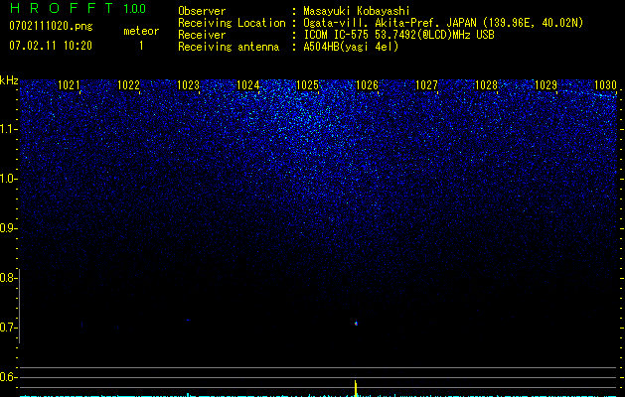Click the filename 0702111020.png

pos(51,26)
